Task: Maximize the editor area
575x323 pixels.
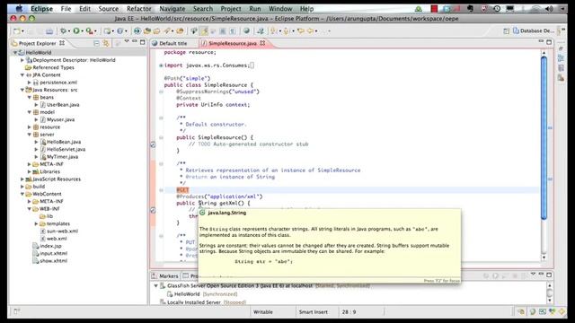Action: 549,42
